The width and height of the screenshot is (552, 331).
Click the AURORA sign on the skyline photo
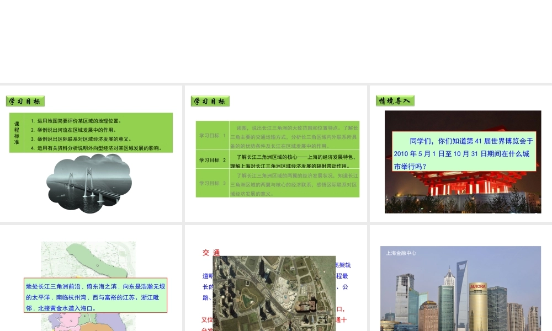[x=477, y=286]
